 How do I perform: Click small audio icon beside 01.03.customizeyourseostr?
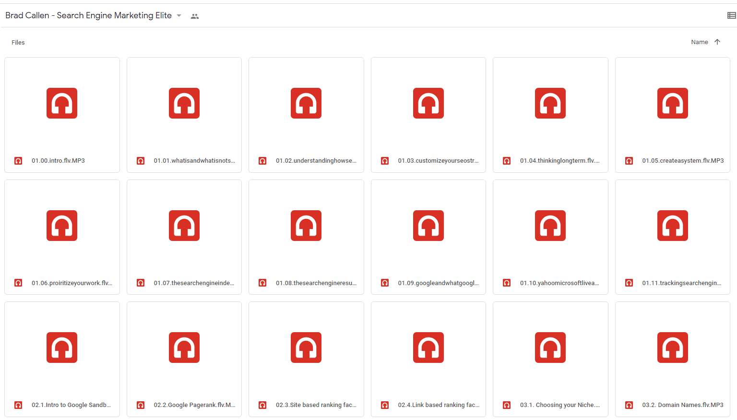click(x=385, y=161)
